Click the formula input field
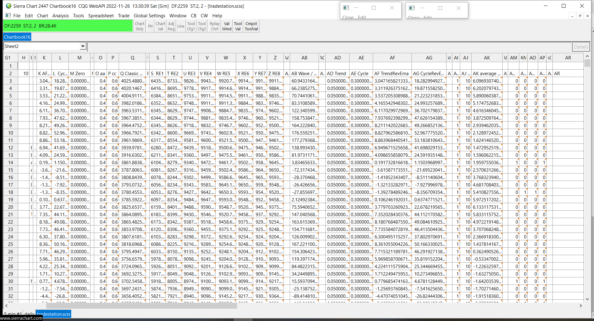The height and width of the screenshot is (321, 594). coord(329,47)
